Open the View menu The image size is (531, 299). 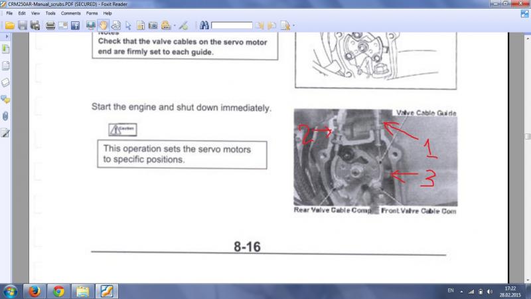pyautogui.click(x=35, y=13)
